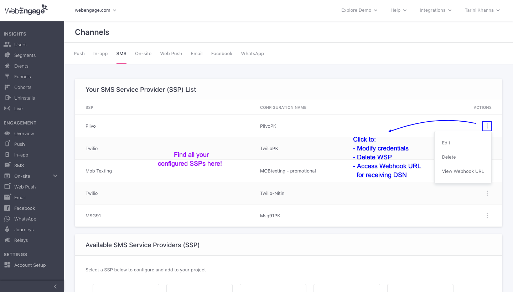513x292 pixels.
Task: Switch to the In-app channel tab
Action: (x=100, y=53)
